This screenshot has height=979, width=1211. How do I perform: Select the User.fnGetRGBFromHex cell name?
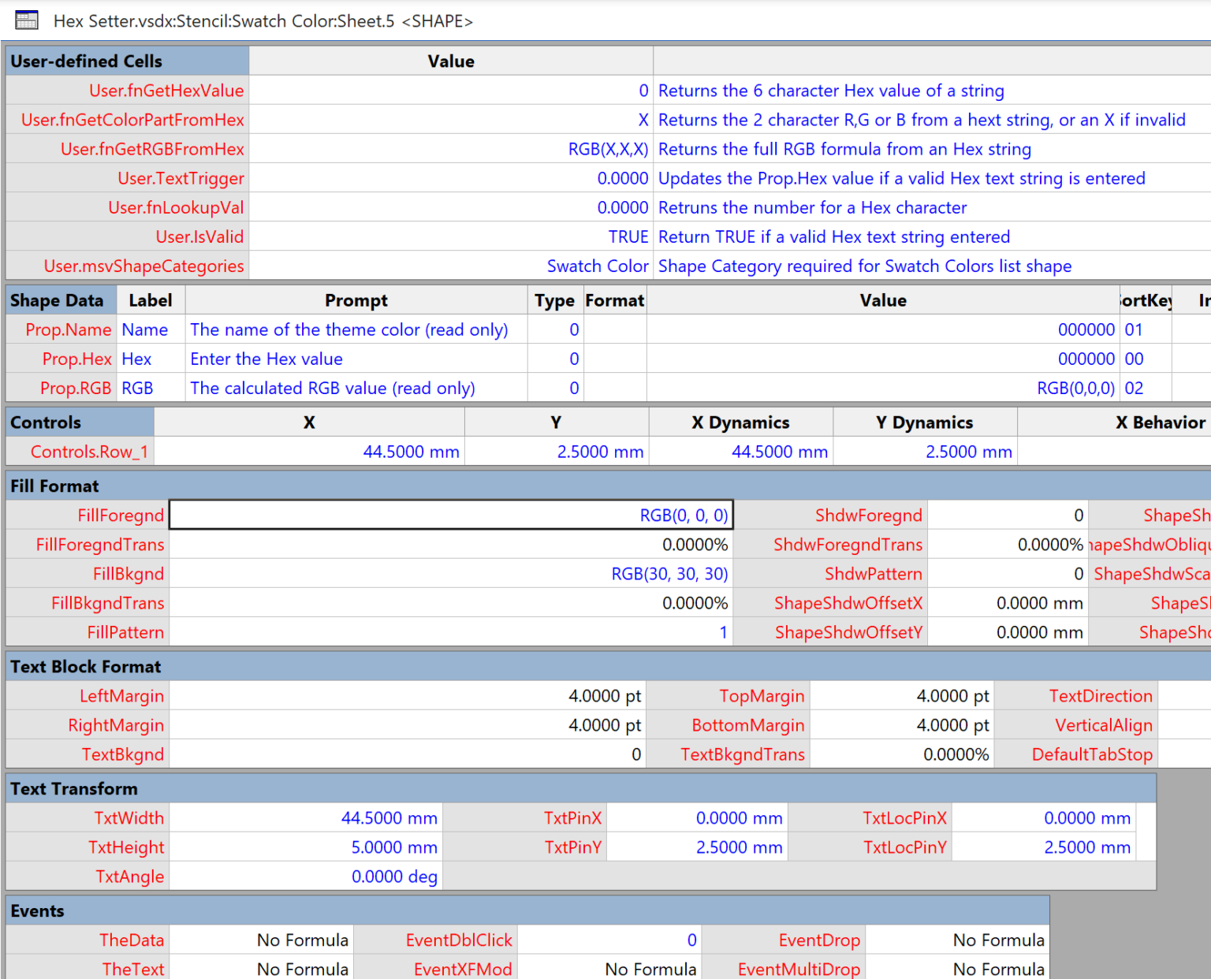coord(152,148)
